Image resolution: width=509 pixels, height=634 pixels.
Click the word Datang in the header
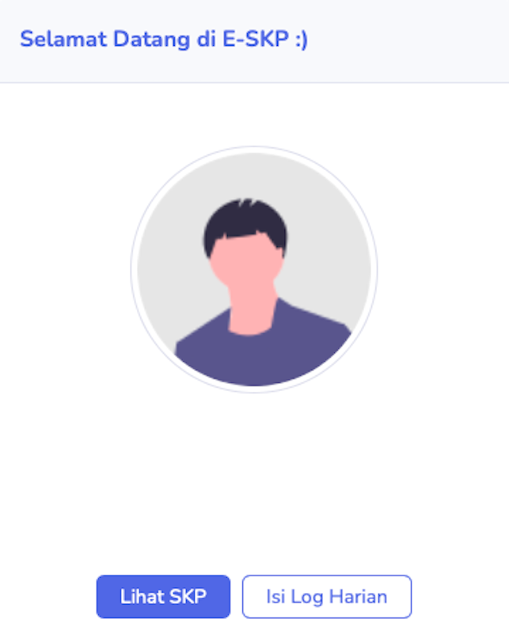coord(152,40)
